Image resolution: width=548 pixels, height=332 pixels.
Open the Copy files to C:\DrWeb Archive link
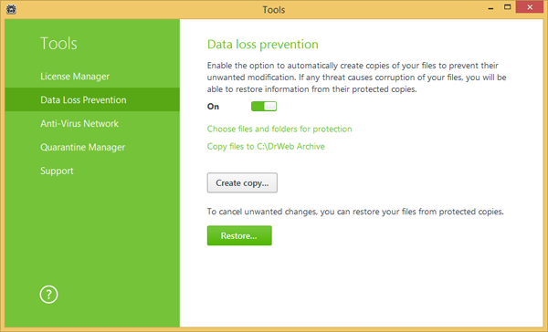coord(266,146)
